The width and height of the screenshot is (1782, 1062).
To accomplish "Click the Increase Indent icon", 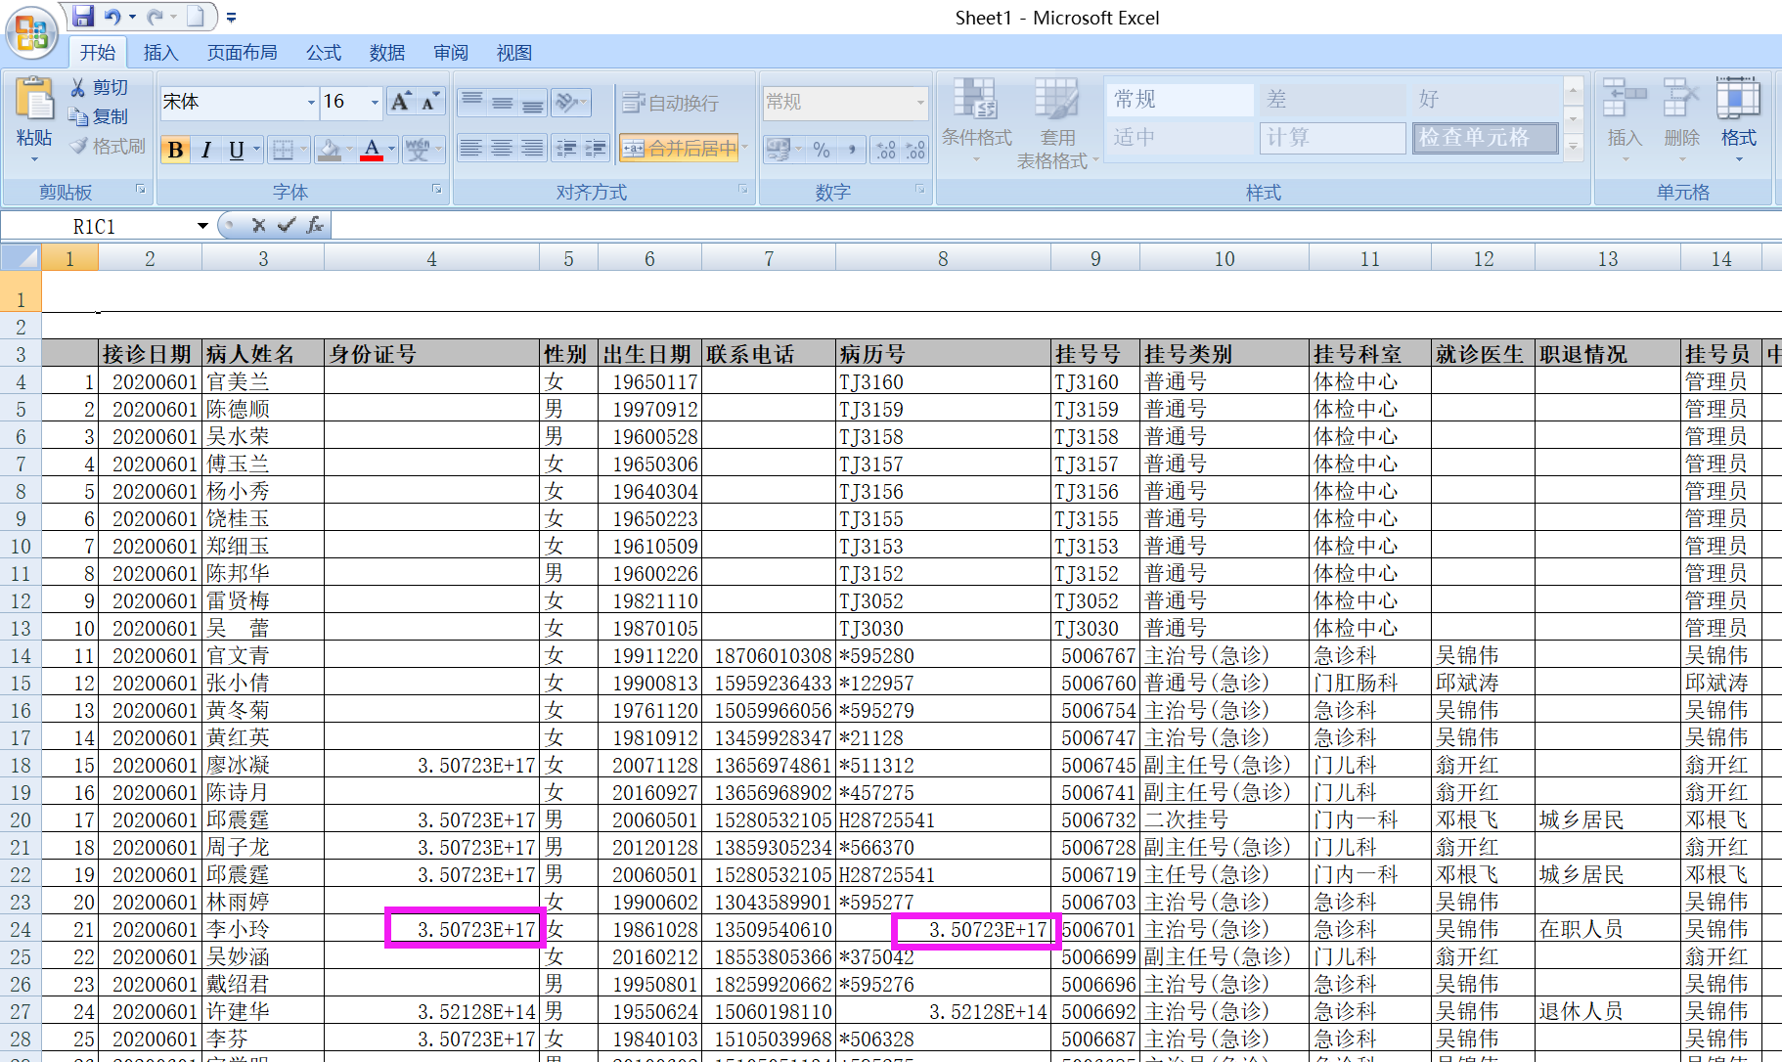I will (x=596, y=149).
